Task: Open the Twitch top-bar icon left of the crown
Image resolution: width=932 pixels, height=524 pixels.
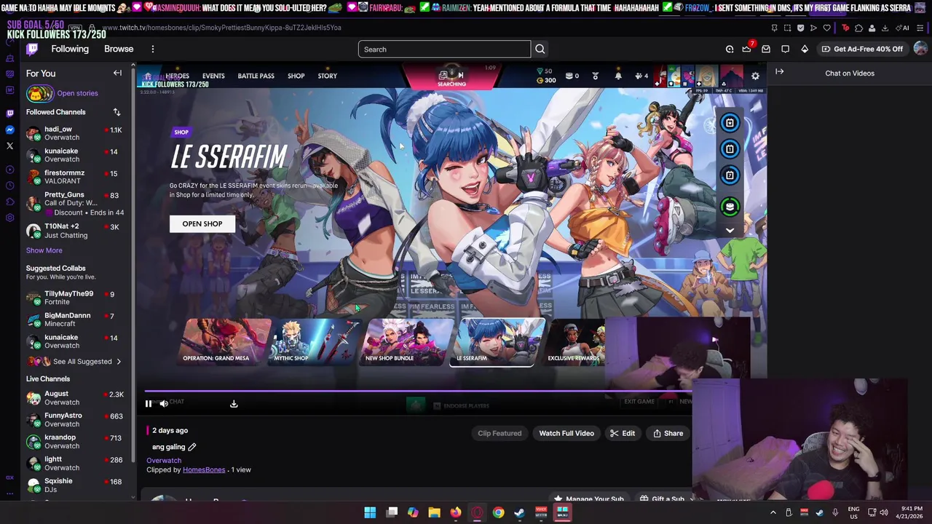Action: pos(729,49)
